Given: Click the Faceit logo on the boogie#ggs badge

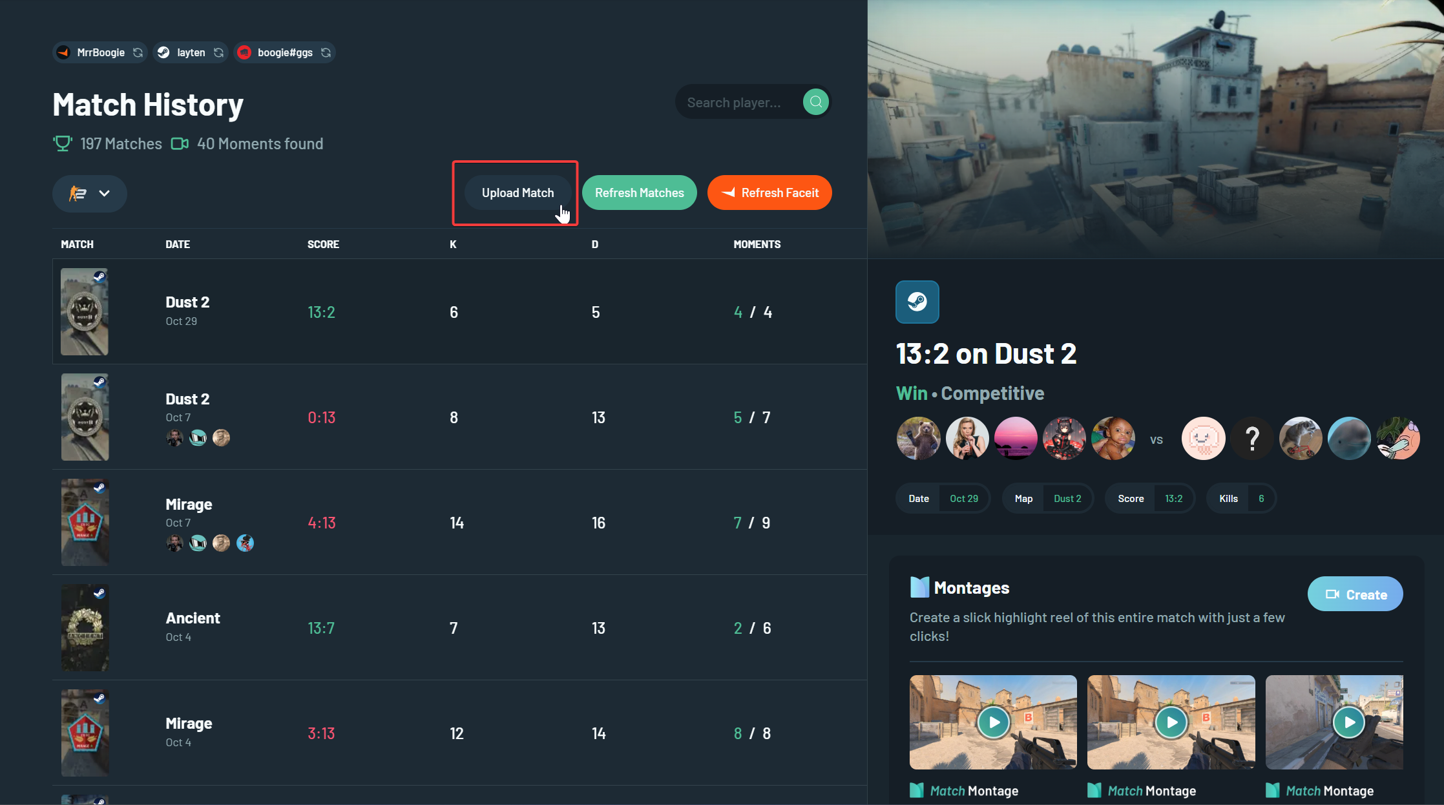Looking at the screenshot, I should pyautogui.click(x=244, y=52).
